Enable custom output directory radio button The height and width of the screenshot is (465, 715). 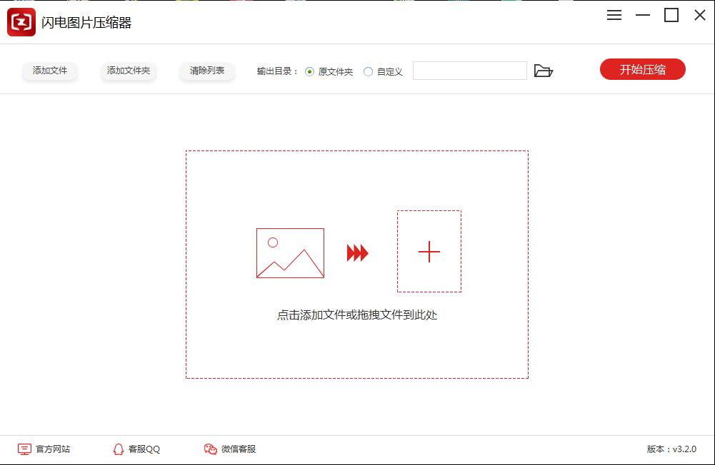(368, 71)
